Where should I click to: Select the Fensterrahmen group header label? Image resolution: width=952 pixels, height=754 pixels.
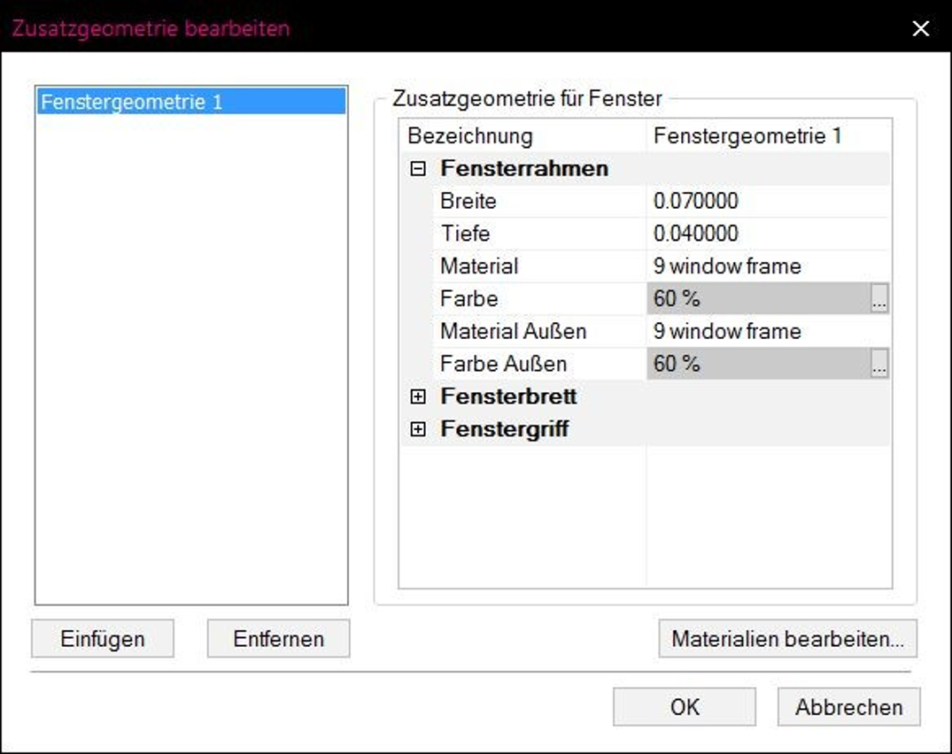click(524, 169)
